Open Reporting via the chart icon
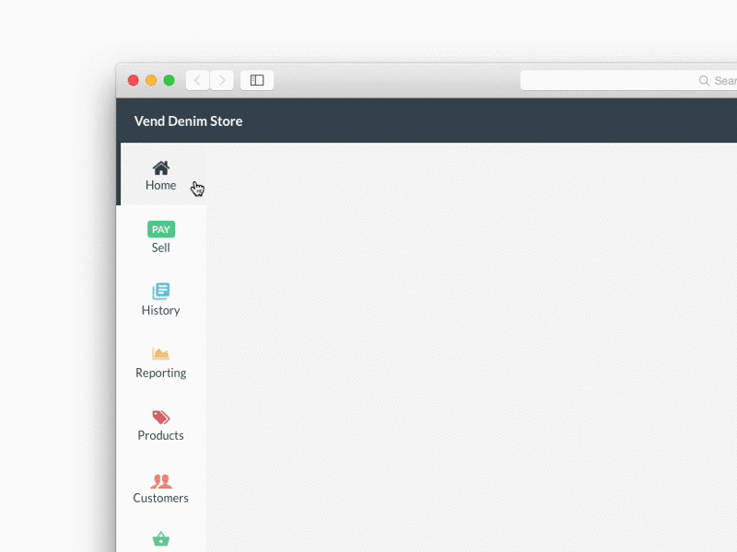This screenshot has width=737, height=552. click(160, 354)
